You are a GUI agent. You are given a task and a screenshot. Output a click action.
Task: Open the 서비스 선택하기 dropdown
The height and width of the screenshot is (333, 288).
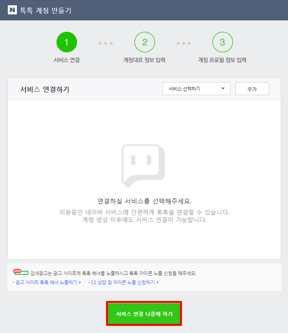197,89
